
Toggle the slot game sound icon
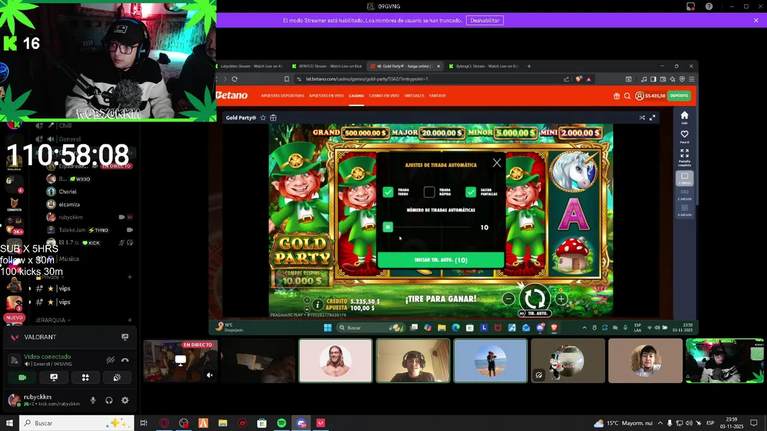[307, 309]
